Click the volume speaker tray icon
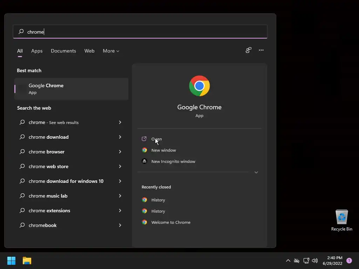 point(315,261)
